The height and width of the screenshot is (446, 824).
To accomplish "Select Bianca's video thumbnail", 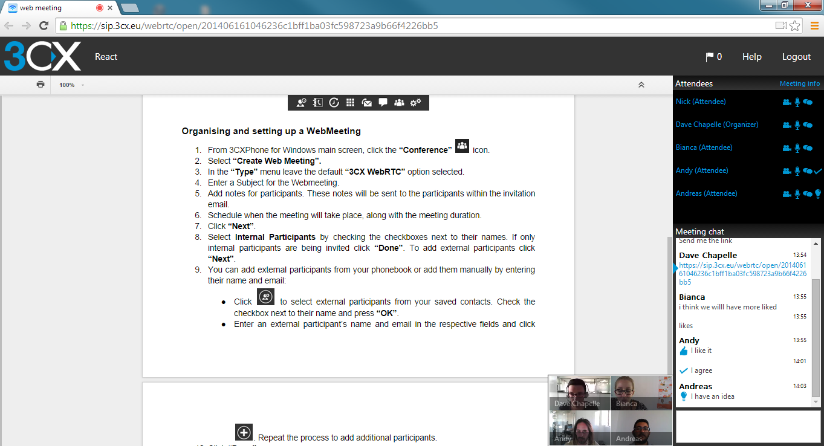I will pos(641,393).
